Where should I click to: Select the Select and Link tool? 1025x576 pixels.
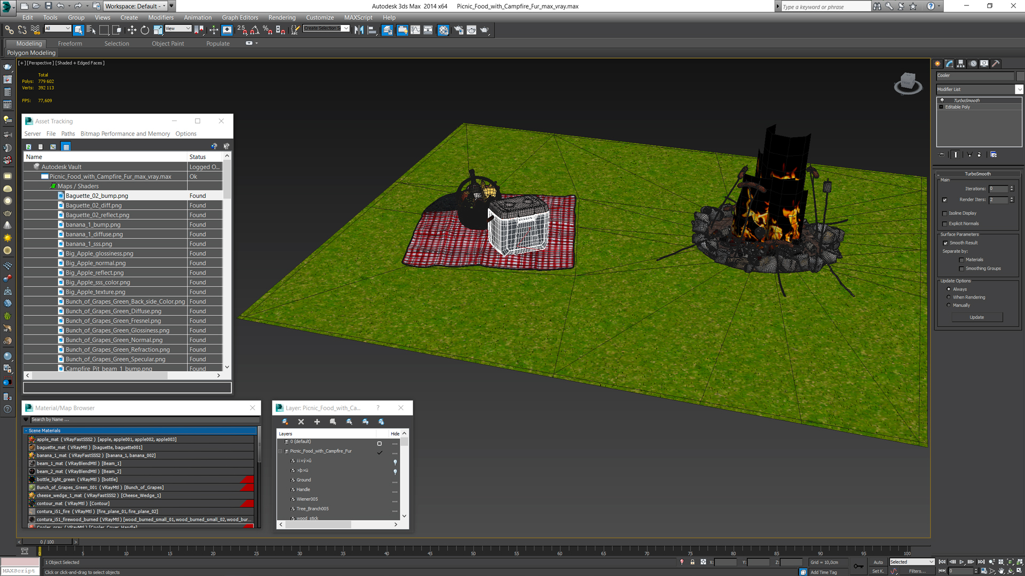pos(9,30)
